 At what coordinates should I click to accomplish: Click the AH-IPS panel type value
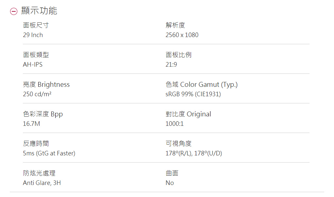(33, 64)
